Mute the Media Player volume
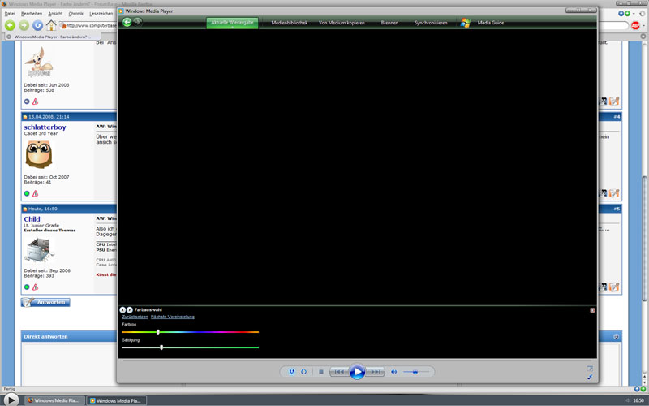 (x=393, y=372)
